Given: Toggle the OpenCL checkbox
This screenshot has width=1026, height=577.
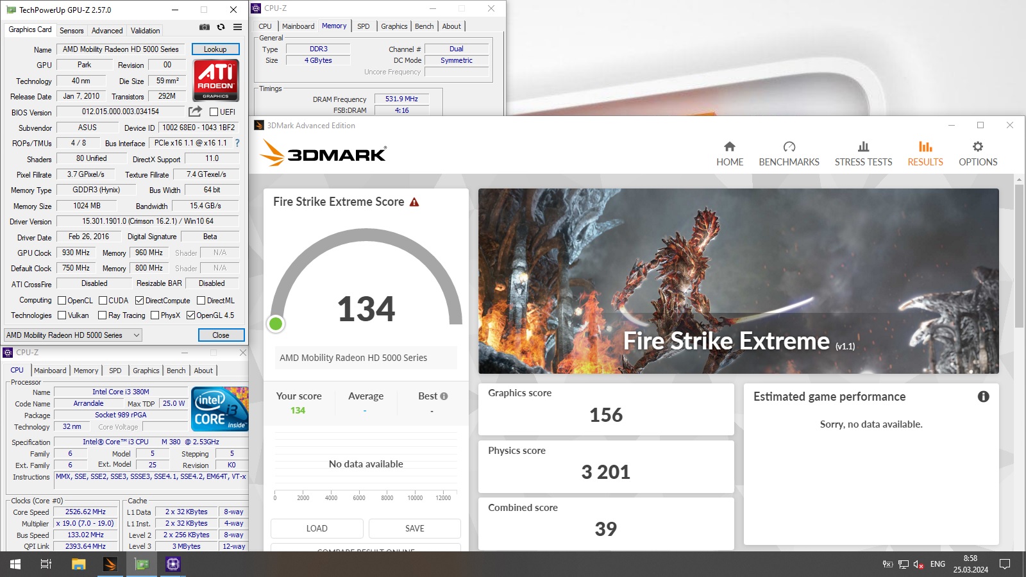Looking at the screenshot, I should (62, 301).
